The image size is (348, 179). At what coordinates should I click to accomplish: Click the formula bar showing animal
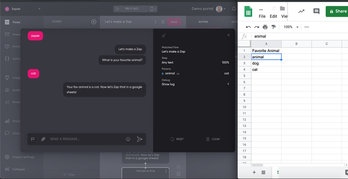click(x=300, y=36)
